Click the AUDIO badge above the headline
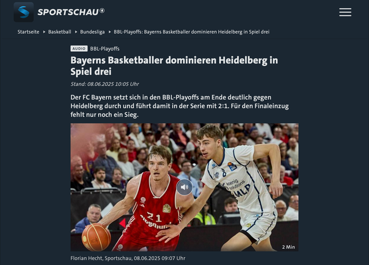Image resolution: width=369 pixels, height=265 pixels. click(79, 48)
